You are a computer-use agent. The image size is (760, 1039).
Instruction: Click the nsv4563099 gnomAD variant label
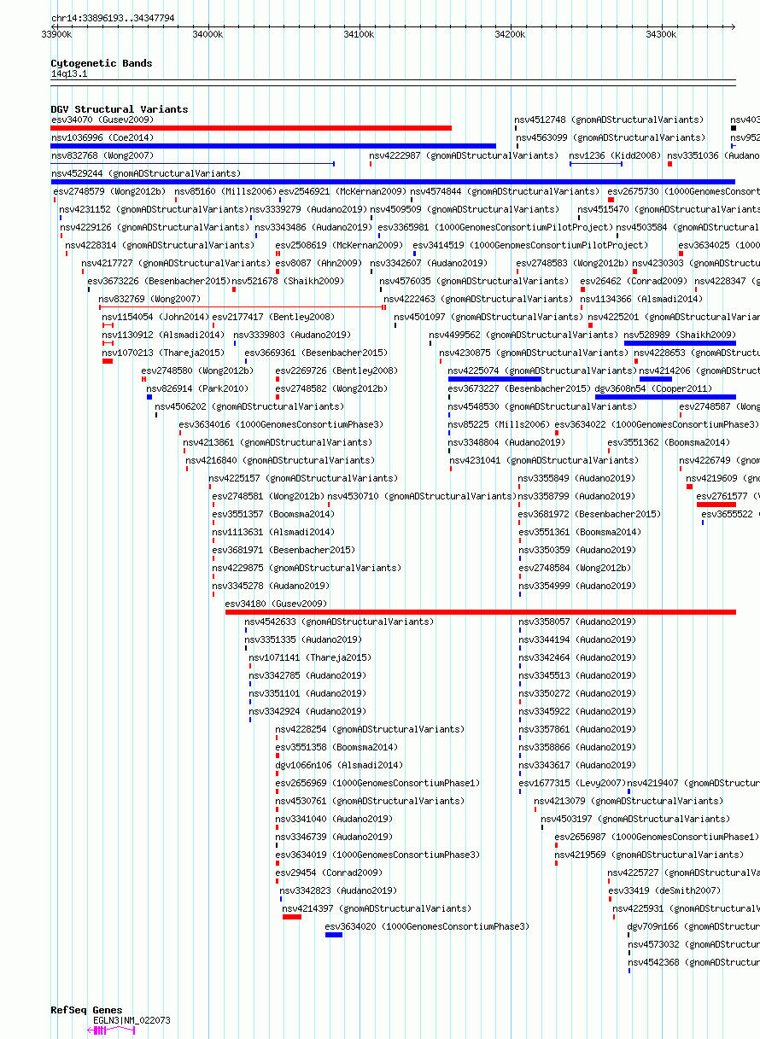click(x=610, y=137)
